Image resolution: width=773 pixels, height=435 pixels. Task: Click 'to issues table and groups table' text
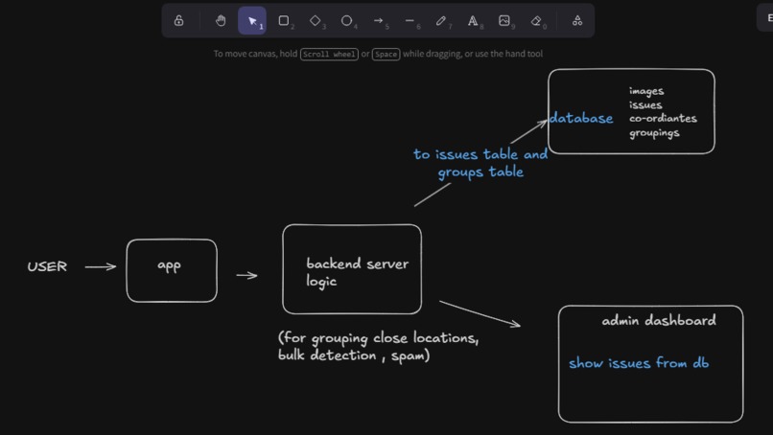point(480,163)
